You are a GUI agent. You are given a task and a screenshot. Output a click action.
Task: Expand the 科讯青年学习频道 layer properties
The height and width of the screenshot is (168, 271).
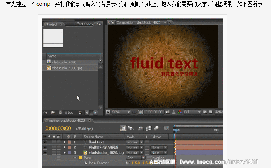click(64, 147)
